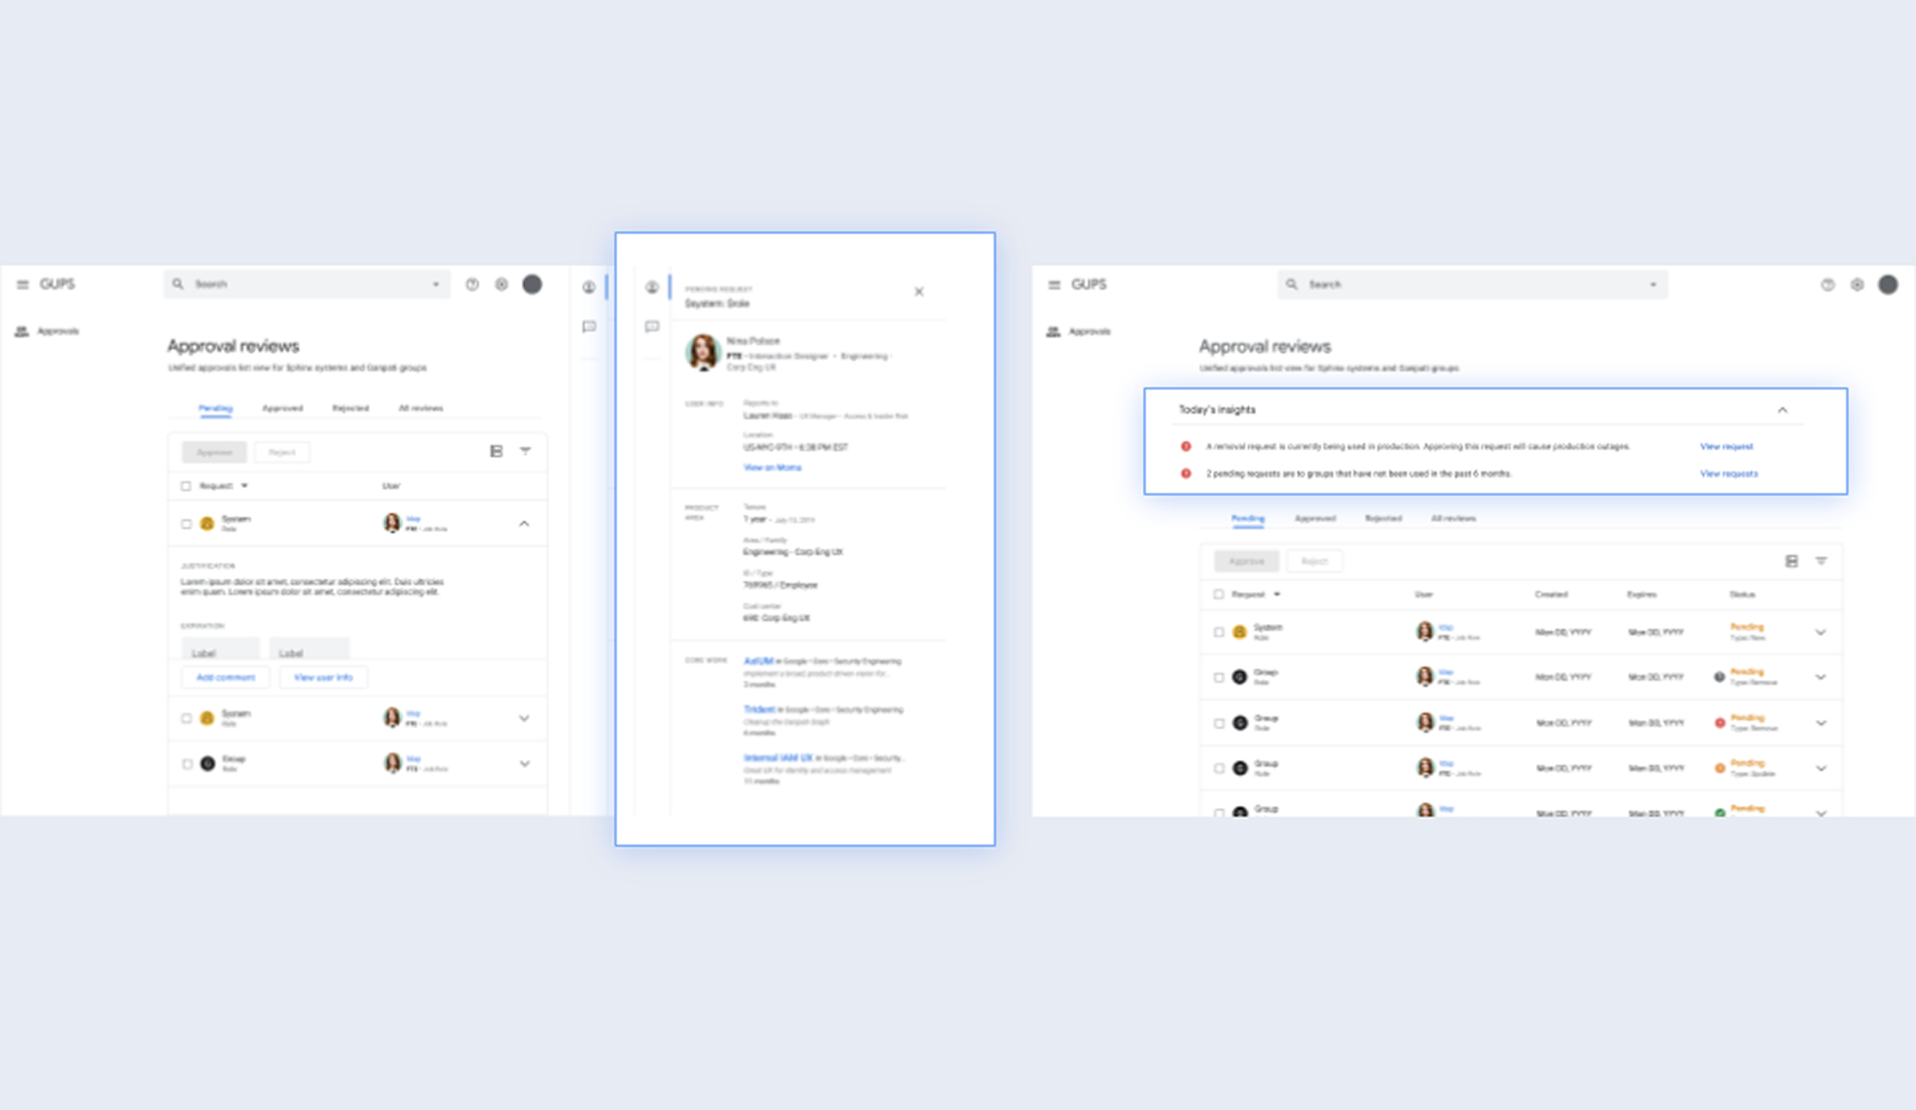Open user info icon in middle panel sidebar

(651, 287)
